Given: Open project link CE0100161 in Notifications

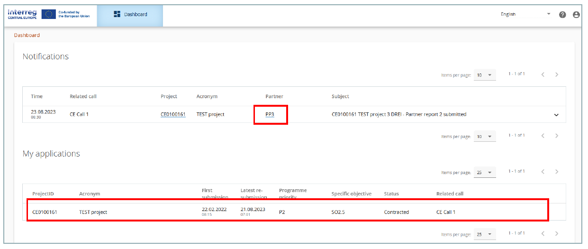Looking at the screenshot, I should 173,114.
